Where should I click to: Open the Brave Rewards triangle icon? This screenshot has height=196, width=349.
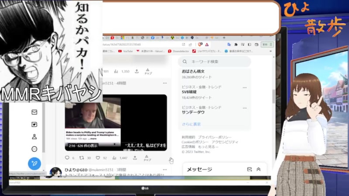point(207,44)
